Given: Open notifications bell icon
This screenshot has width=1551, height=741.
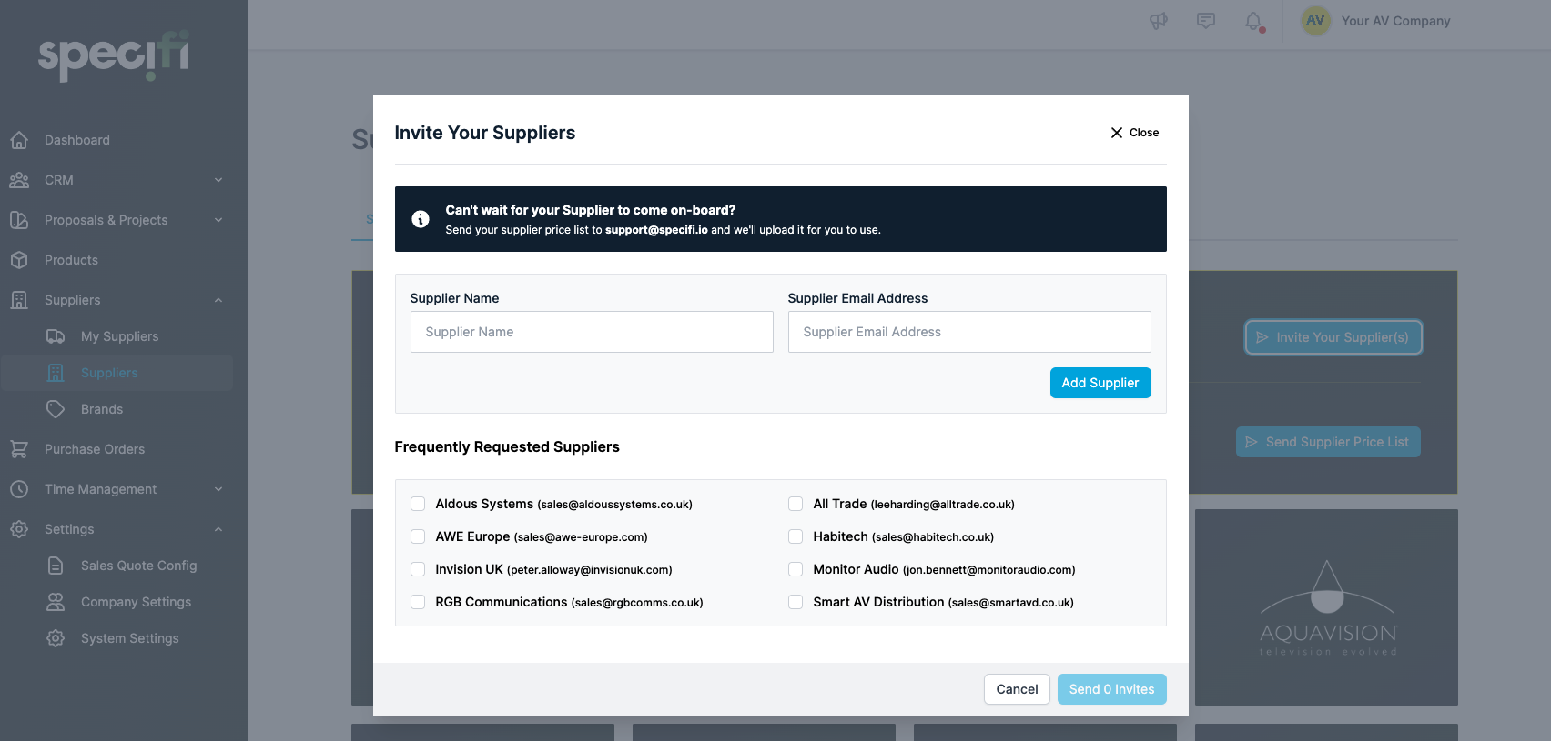Looking at the screenshot, I should (1254, 22).
